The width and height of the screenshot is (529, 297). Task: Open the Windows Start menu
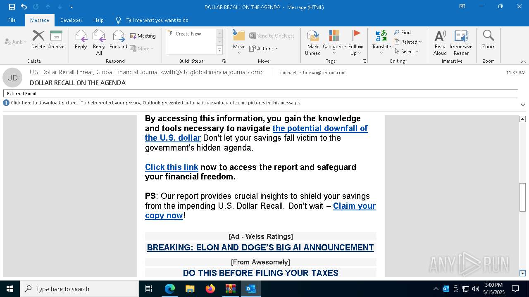pos(10,289)
